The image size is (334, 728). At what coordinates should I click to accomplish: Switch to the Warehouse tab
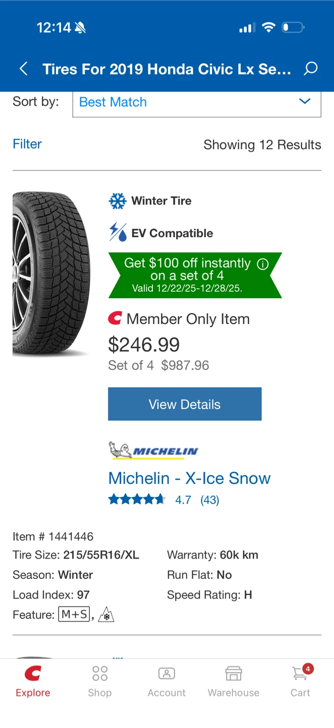point(234,681)
